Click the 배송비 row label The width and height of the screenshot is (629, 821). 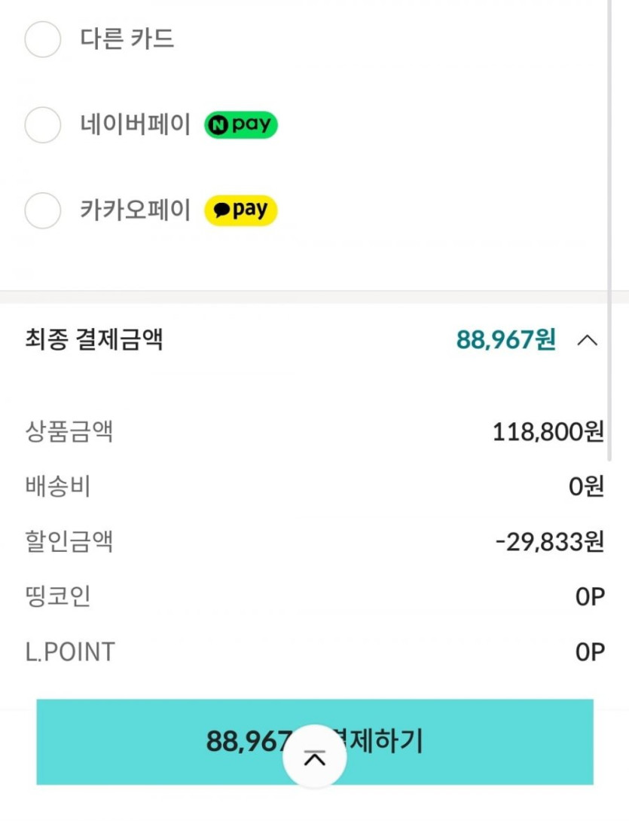(58, 487)
